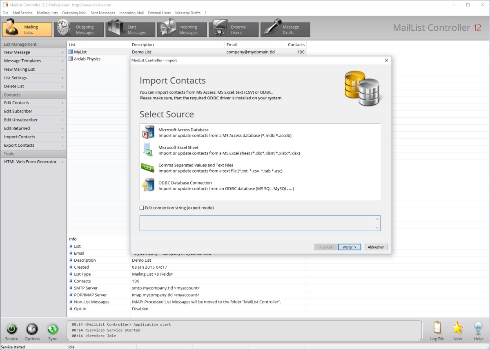Screen dimensions: 490x350
Task: Open the Help lightbulb icon
Action: pos(478,328)
